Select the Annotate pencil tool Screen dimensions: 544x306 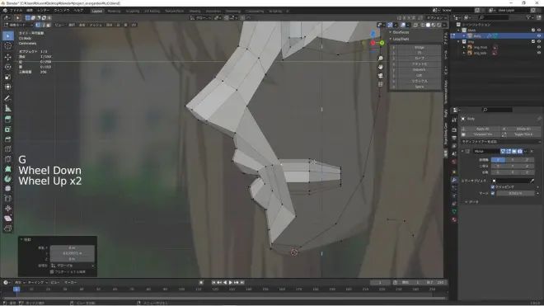tap(8, 98)
